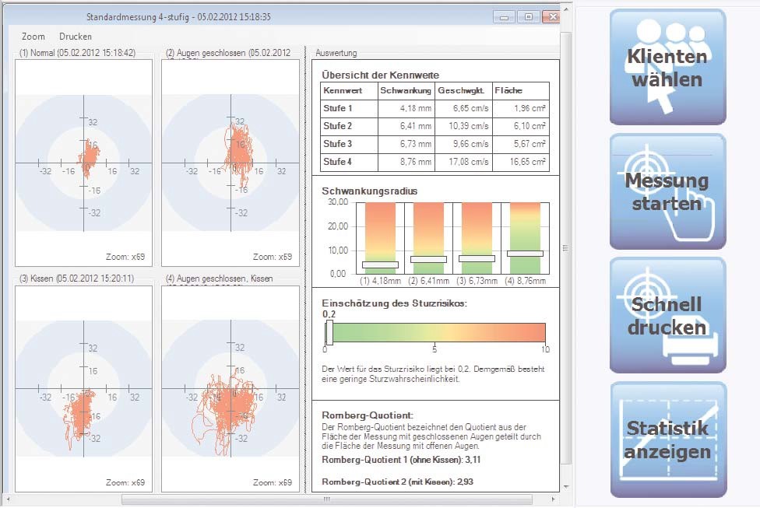The image size is (760, 508).
Task: Show statistics via Statistik anzeigen
Action: point(667,440)
